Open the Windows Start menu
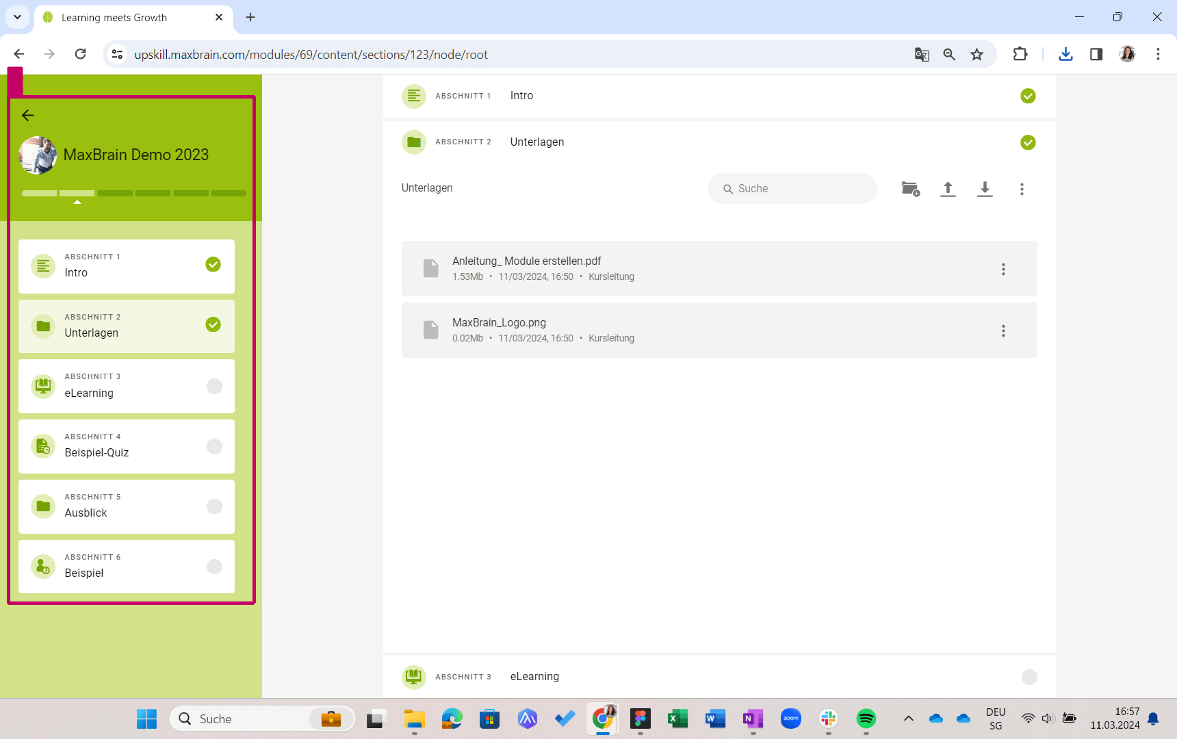The height and width of the screenshot is (739, 1177). [x=146, y=719]
